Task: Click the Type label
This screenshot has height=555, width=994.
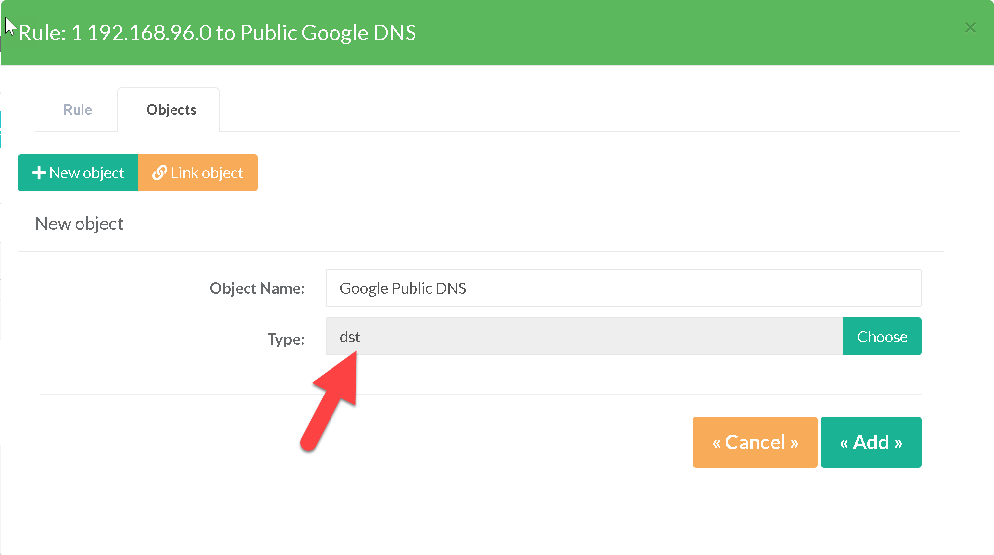Action: tap(286, 339)
